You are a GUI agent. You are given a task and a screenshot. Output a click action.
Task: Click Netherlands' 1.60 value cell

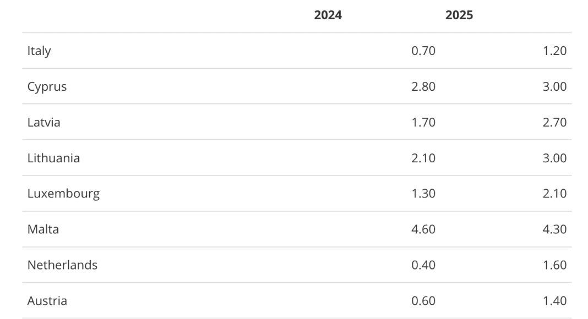coord(554,265)
